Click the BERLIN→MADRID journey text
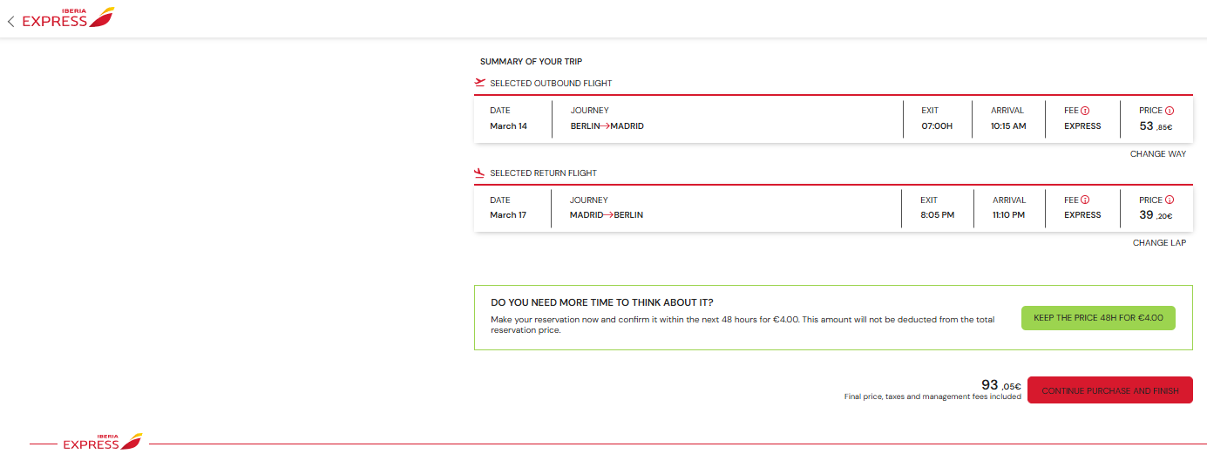This screenshot has width=1207, height=454. pyautogui.click(x=607, y=126)
